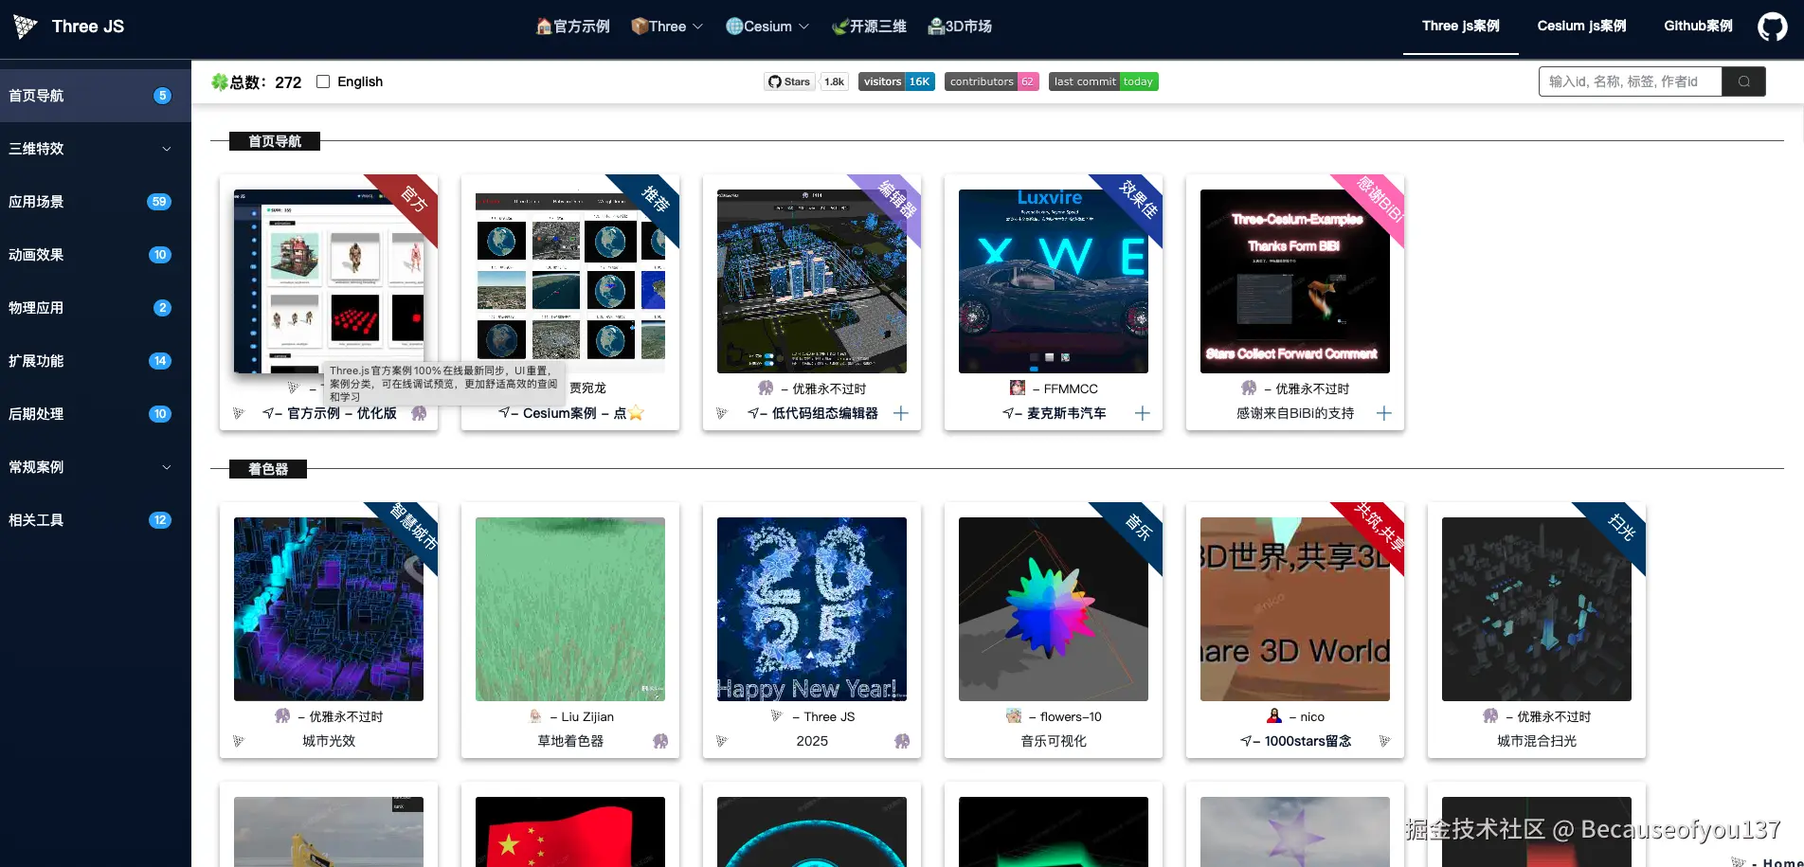Select 后期处理 in the sidebar
This screenshot has height=867, width=1804.
pyautogui.click(x=96, y=414)
